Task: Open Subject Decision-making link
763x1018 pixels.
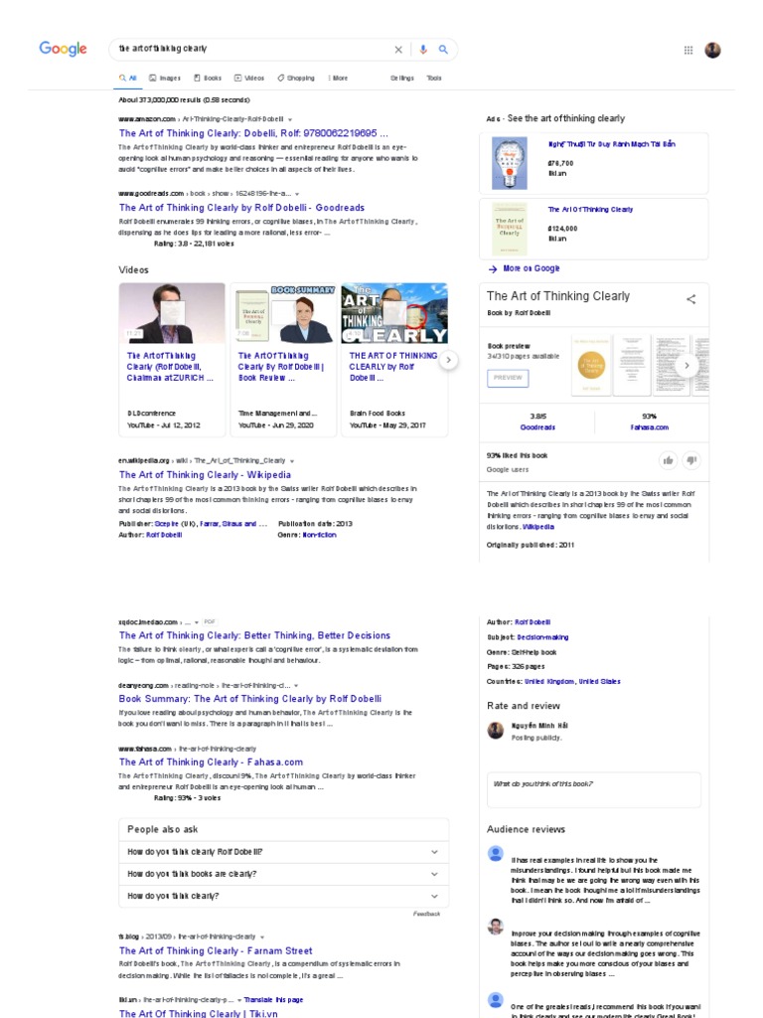Action: coord(542,637)
